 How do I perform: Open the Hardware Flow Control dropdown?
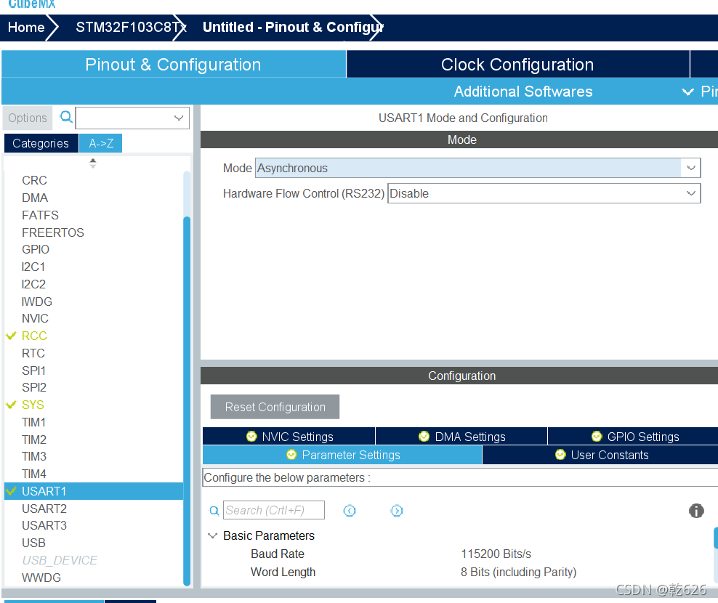coord(544,194)
